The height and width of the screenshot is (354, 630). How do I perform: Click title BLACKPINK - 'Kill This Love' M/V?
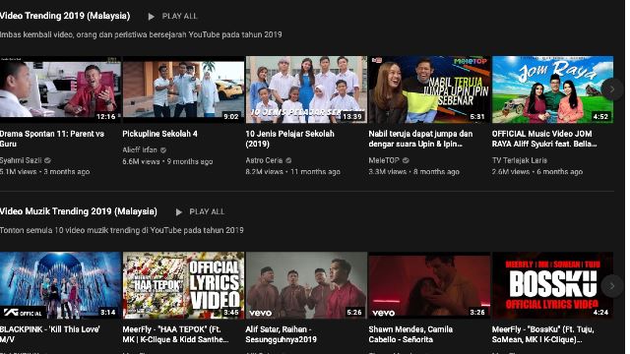50,334
